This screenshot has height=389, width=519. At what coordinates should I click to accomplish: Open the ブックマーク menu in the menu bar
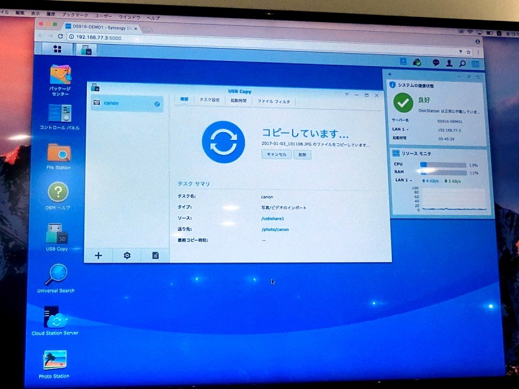point(75,15)
